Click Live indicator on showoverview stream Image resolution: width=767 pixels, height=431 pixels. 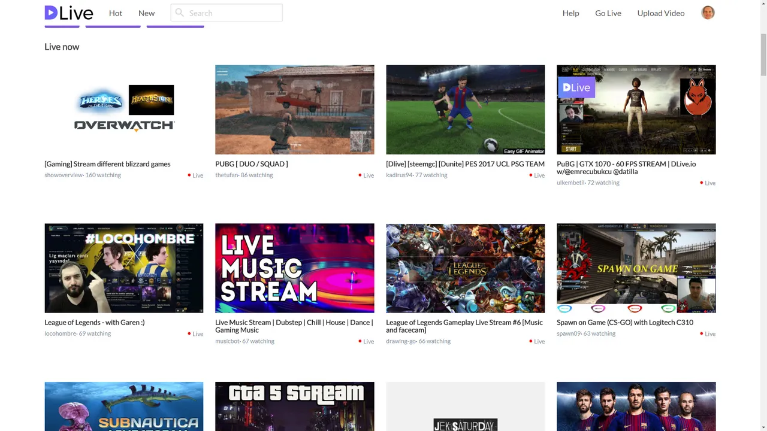click(x=196, y=175)
